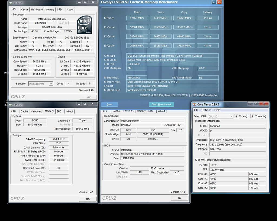Click the QPI Link value 3605.5 MHz

(x=39, y=74)
